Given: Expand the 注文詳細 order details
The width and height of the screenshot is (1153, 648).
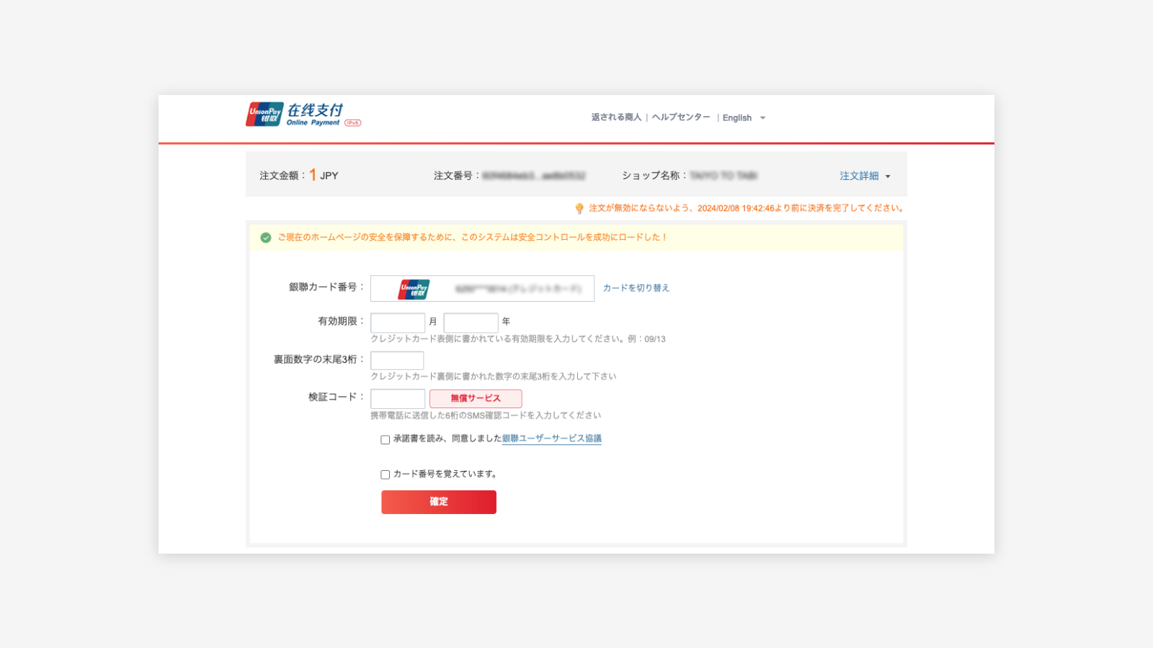Looking at the screenshot, I should click(x=865, y=176).
